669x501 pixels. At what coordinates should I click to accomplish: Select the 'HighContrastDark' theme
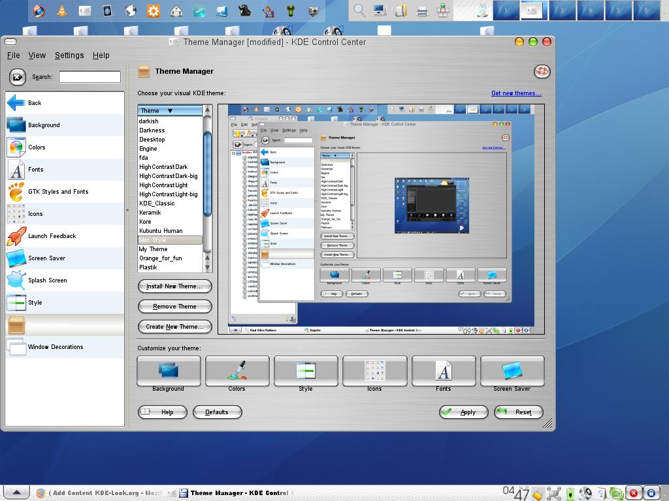tap(170, 167)
